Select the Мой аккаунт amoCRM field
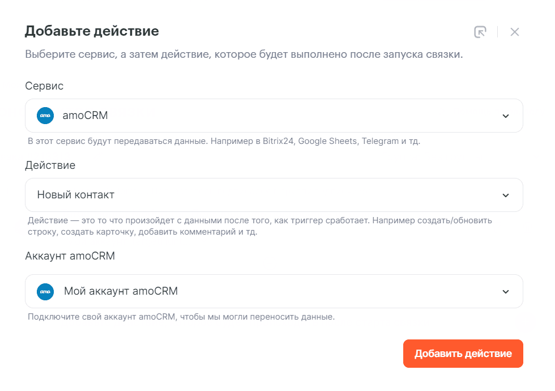 tap(274, 291)
